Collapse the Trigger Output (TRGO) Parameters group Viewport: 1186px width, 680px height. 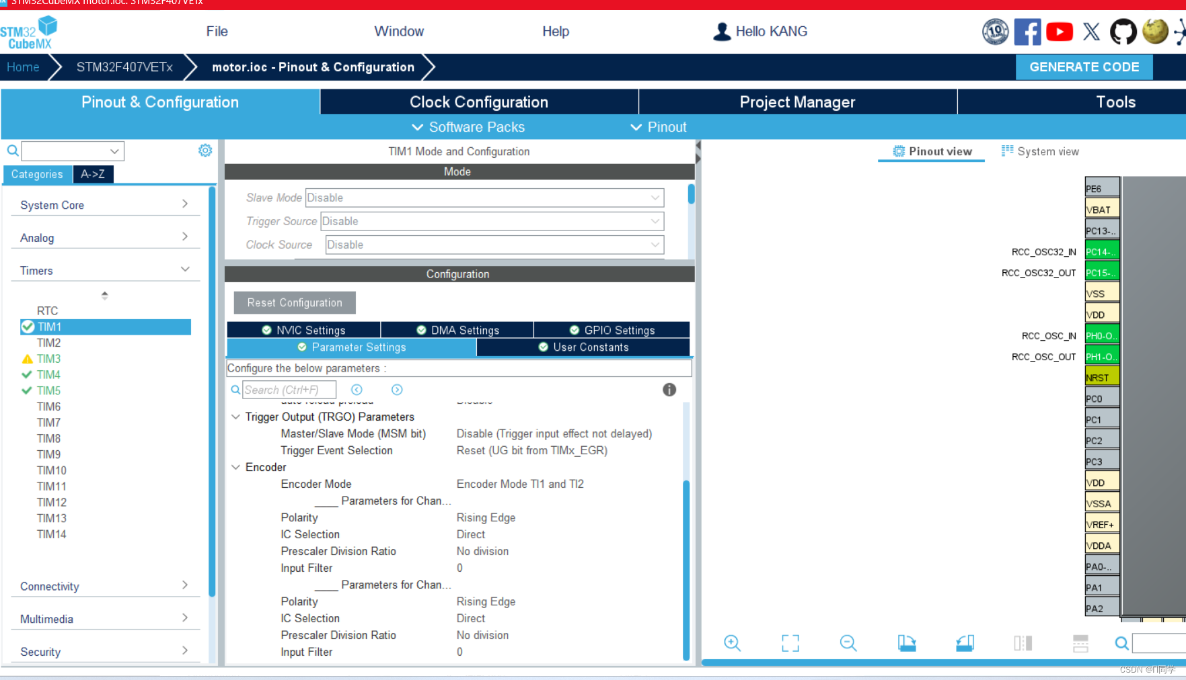(x=235, y=417)
